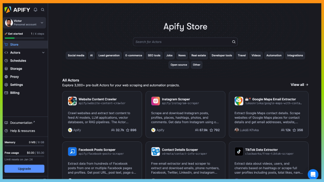Open Website Content Crawler title

(98, 99)
